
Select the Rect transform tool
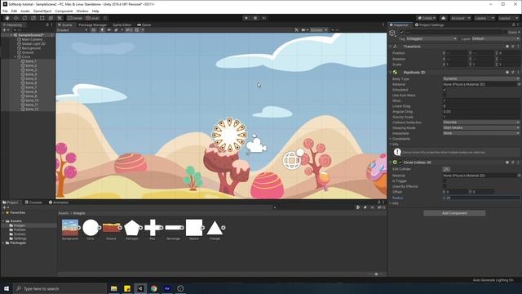coord(42,18)
